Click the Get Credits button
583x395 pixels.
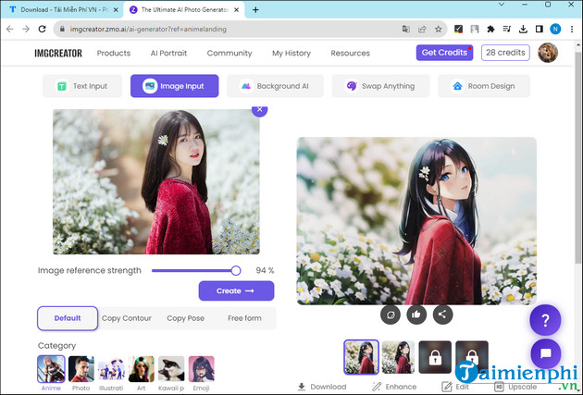(x=444, y=53)
